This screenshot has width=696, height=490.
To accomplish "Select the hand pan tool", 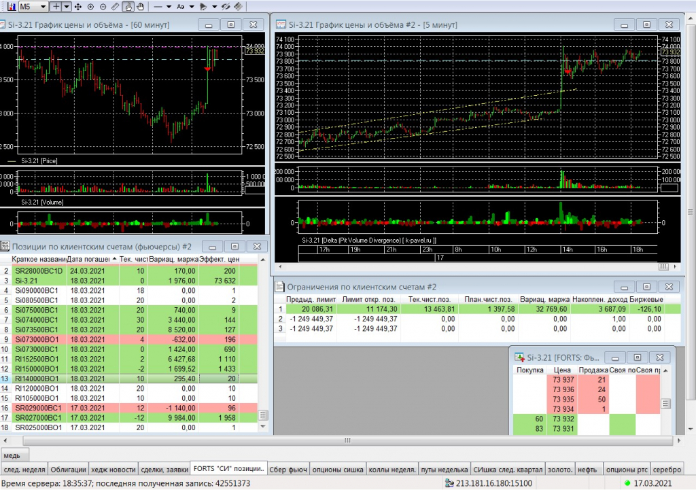I will tap(140, 7).
